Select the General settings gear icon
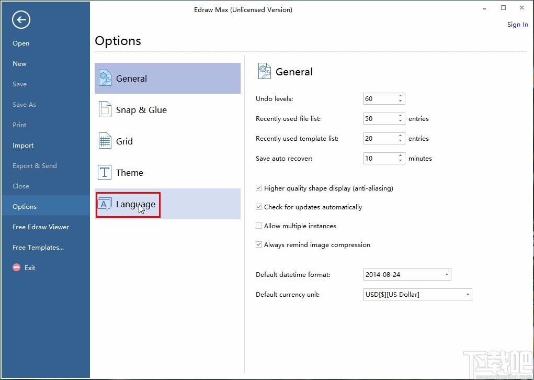 (x=105, y=78)
